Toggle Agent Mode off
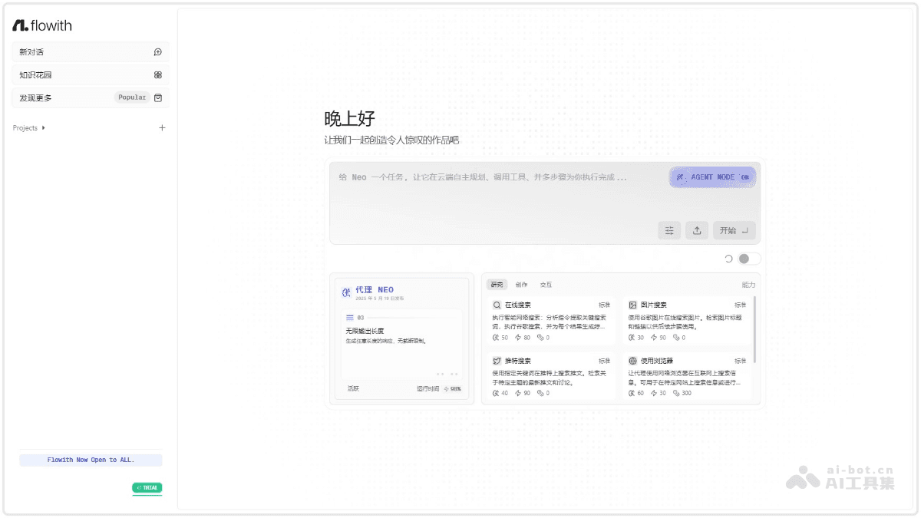 [712, 177]
